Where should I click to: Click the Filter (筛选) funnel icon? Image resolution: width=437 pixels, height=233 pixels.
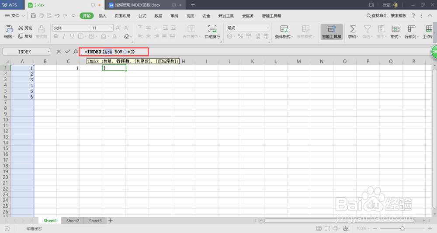368,29
